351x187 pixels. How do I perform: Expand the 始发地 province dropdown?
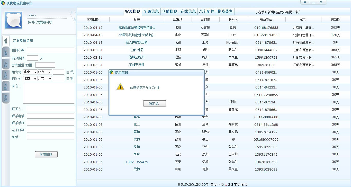(30, 72)
